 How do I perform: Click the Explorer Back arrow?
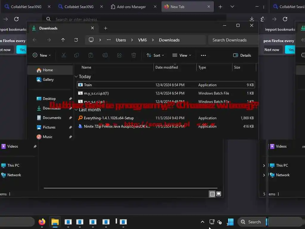click(x=35, y=40)
